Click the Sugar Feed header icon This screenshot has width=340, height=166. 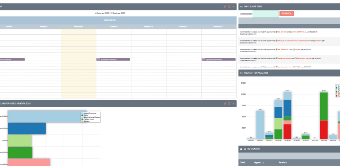[241, 7]
